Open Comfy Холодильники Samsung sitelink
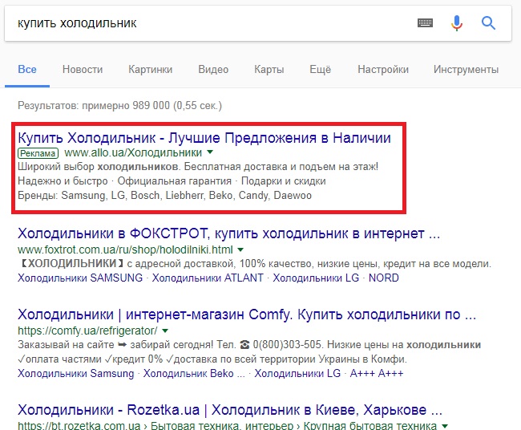The height and width of the screenshot is (430, 521). (76, 373)
